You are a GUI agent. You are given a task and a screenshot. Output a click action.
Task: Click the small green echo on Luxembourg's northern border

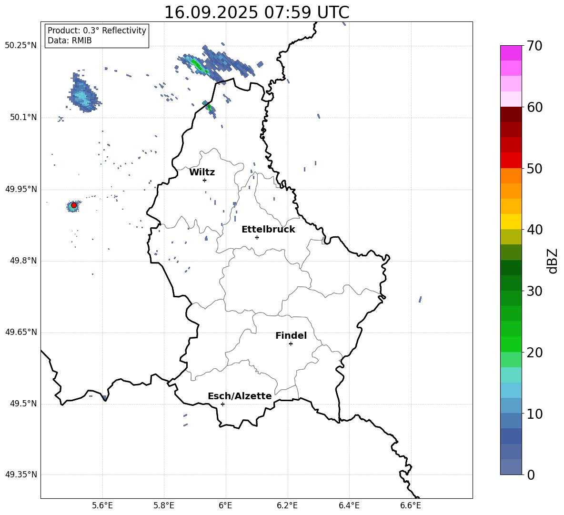tap(209, 108)
